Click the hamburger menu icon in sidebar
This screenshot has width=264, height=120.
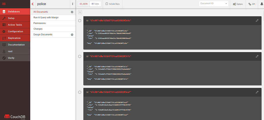[4, 4]
